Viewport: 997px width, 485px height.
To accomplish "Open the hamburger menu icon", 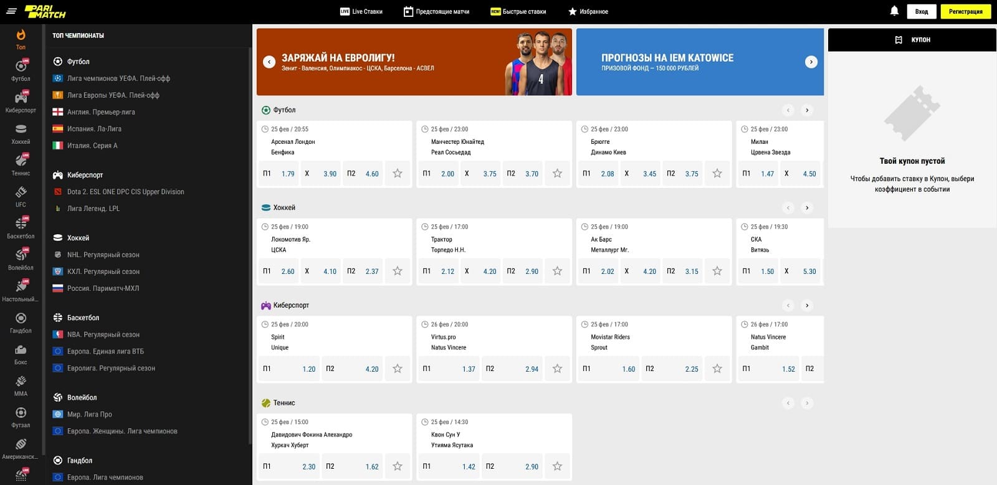I will pos(11,11).
